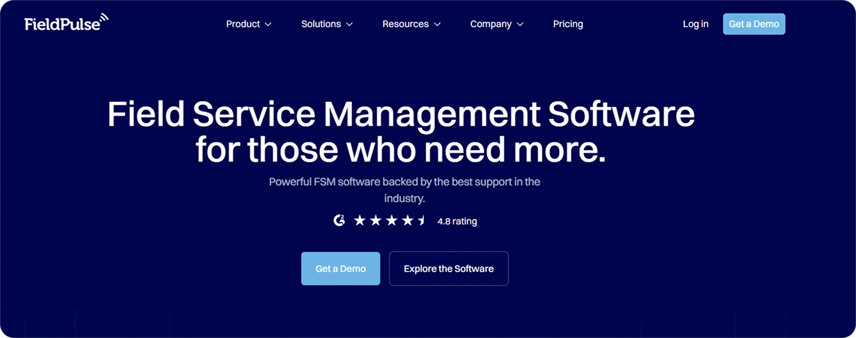Click the Log in link
856x338 pixels.
[x=695, y=24]
